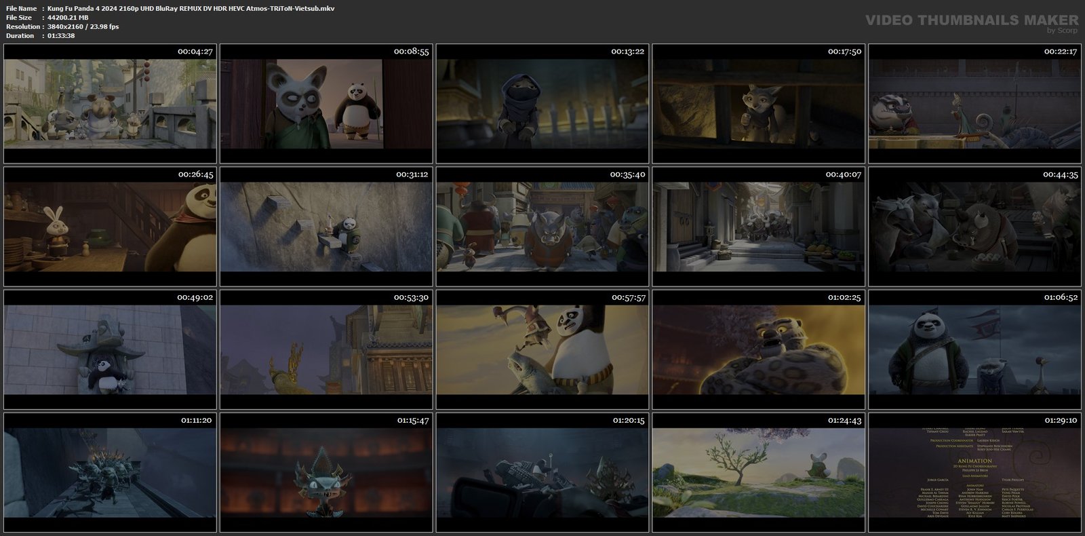The width and height of the screenshot is (1085, 536).
Task: Open the frame timestamped 01:11:20
Action: click(110, 472)
